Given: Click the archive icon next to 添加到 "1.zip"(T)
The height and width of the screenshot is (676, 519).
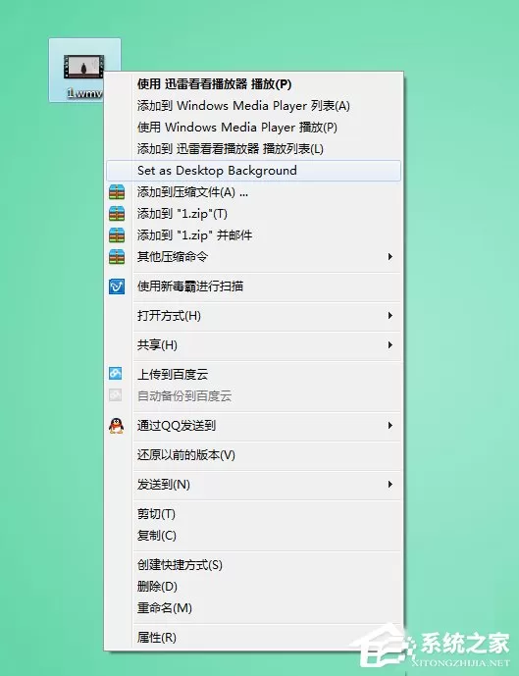Looking at the screenshot, I should [117, 214].
